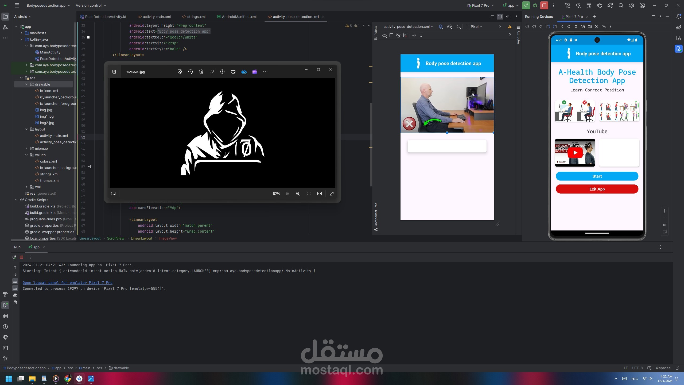This screenshot has height=385, width=684.
Task: Click the zoom in icon in photo viewer
Action: [x=298, y=194]
